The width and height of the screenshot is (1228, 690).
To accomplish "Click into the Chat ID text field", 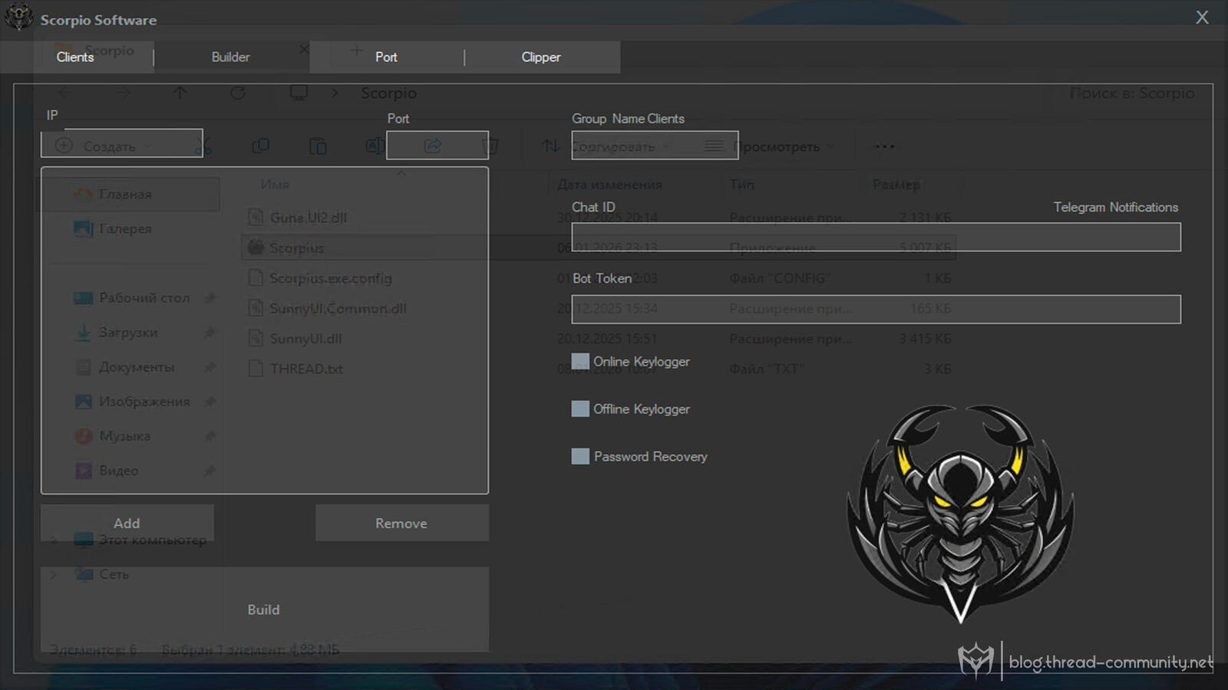I will (x=876, y=237).
